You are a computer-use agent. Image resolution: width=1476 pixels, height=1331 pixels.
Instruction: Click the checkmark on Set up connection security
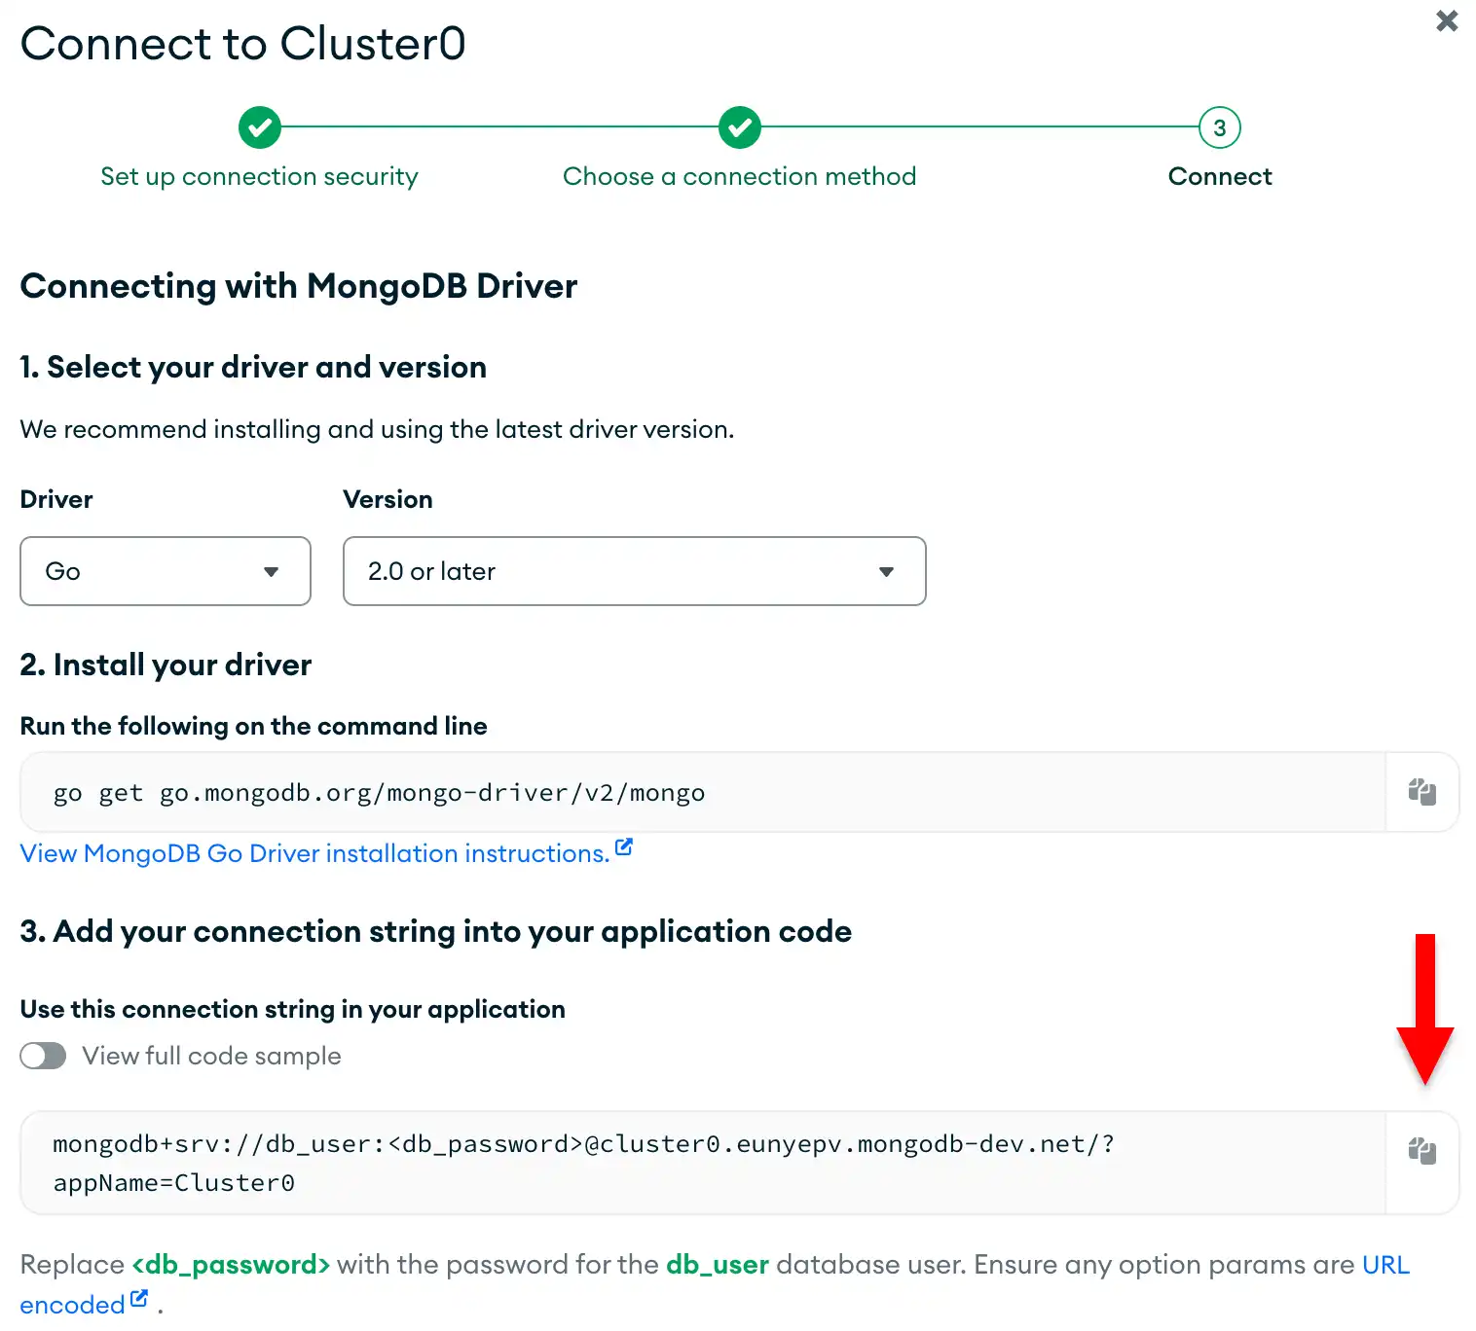[259, 126]
